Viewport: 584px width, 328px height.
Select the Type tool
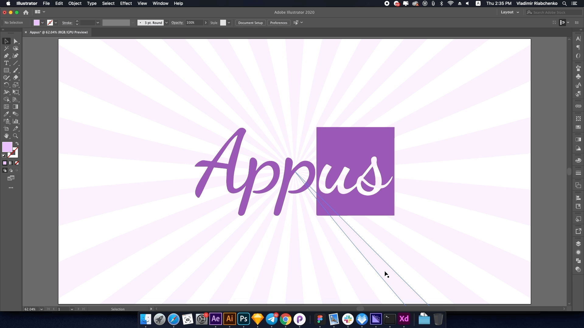tap(6, 63)
